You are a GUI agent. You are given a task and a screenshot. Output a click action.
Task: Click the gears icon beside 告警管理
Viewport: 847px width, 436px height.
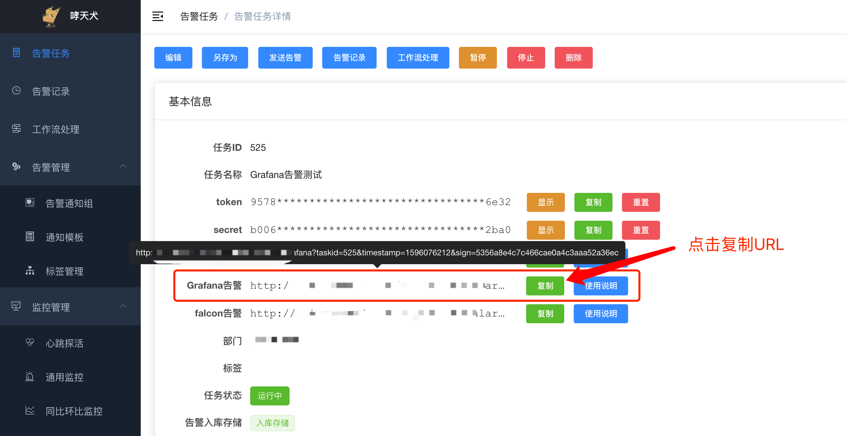pos(16,166)
